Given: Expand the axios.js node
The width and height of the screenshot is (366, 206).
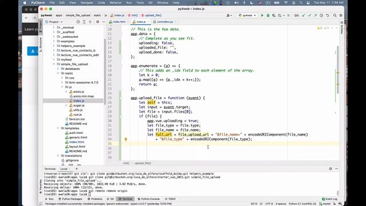Looking at the screenshot, I should [x=66, y=92].
